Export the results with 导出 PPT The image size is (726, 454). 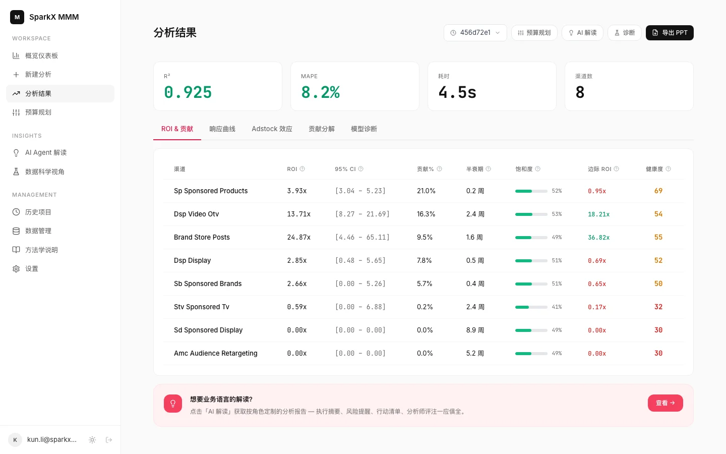[670, 33]
